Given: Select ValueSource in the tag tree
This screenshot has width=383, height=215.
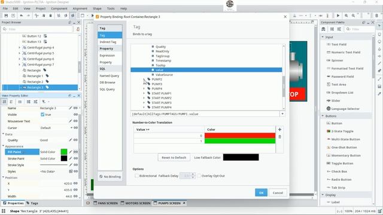Looking at the screenshot, I should (164, 75).
